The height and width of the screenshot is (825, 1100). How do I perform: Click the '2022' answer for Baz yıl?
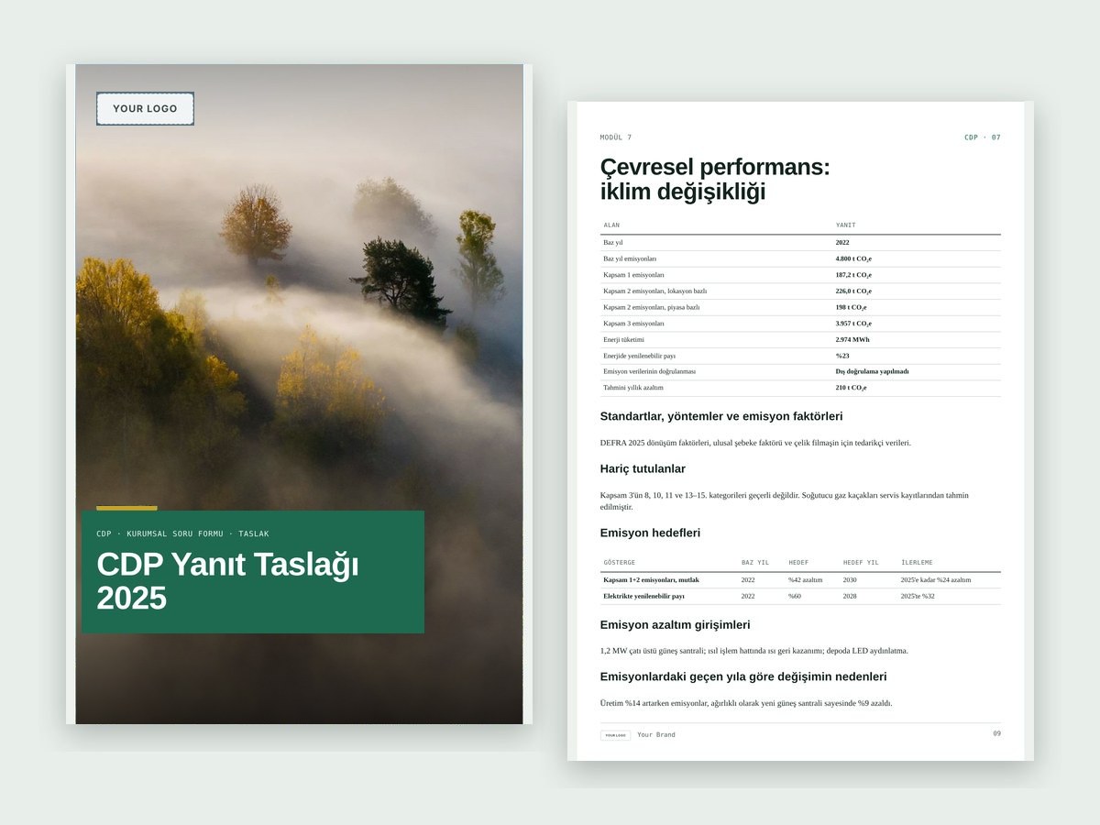842,243
